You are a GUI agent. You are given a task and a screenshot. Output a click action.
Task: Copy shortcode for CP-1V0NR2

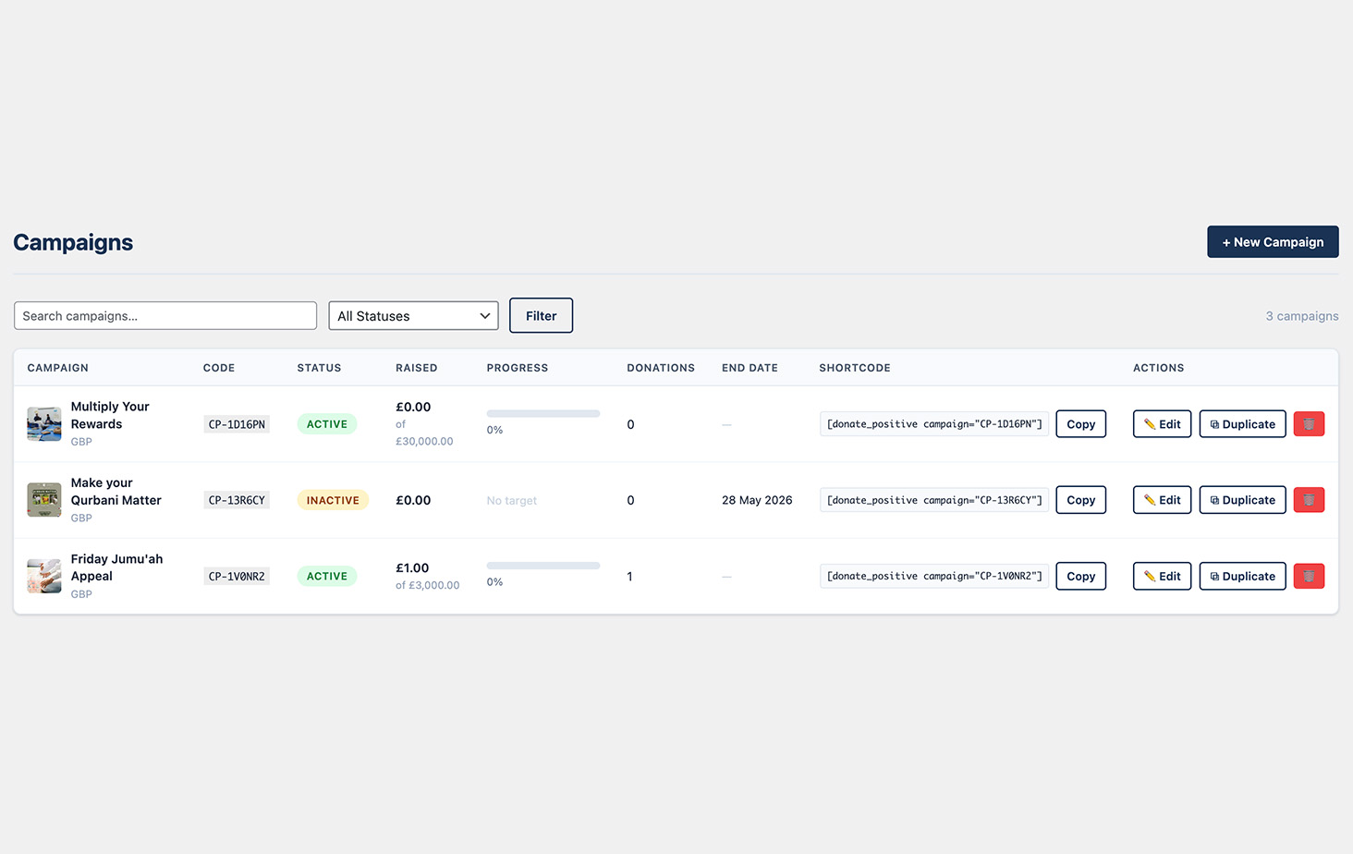coord(1080,576)
